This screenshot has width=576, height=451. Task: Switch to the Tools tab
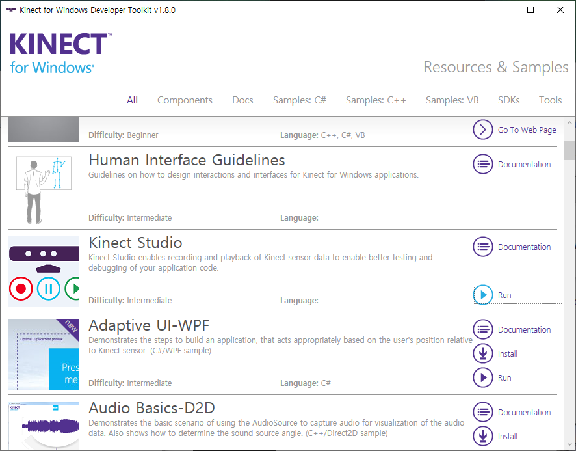tap(550, 100)
